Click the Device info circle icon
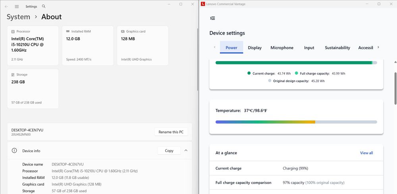The width and height of the screenshot is (397, 194). tap(14, 151)
